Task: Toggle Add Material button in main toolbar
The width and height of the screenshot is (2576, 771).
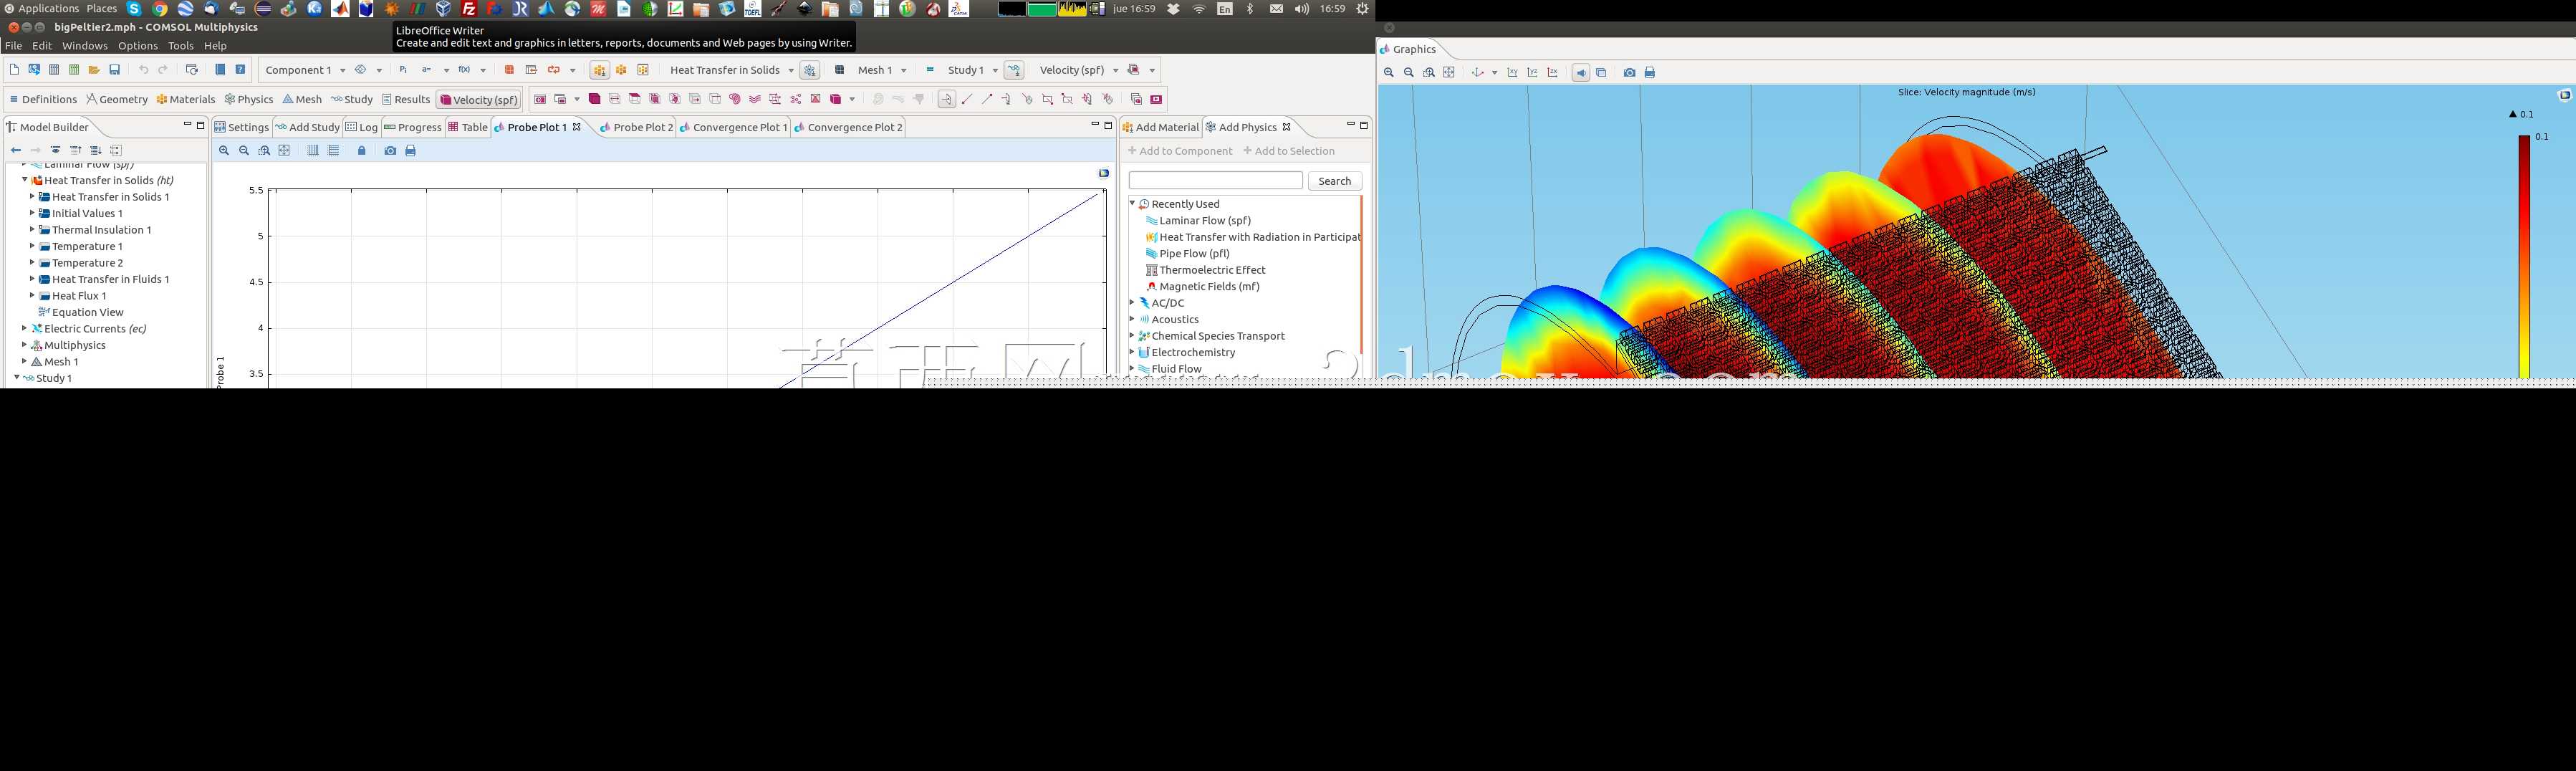Action: coord(599,70)
